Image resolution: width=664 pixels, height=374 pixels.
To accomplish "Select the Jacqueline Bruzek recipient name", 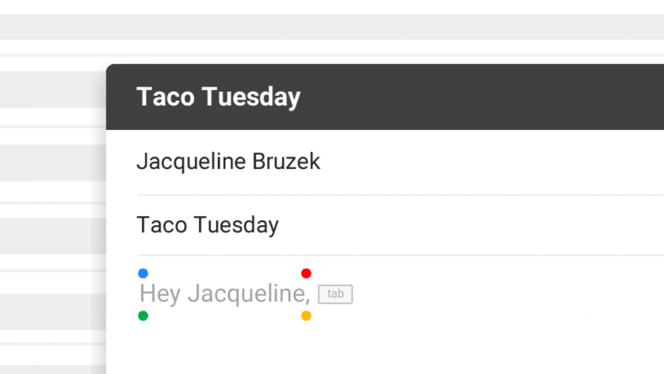I will [228, 162].
